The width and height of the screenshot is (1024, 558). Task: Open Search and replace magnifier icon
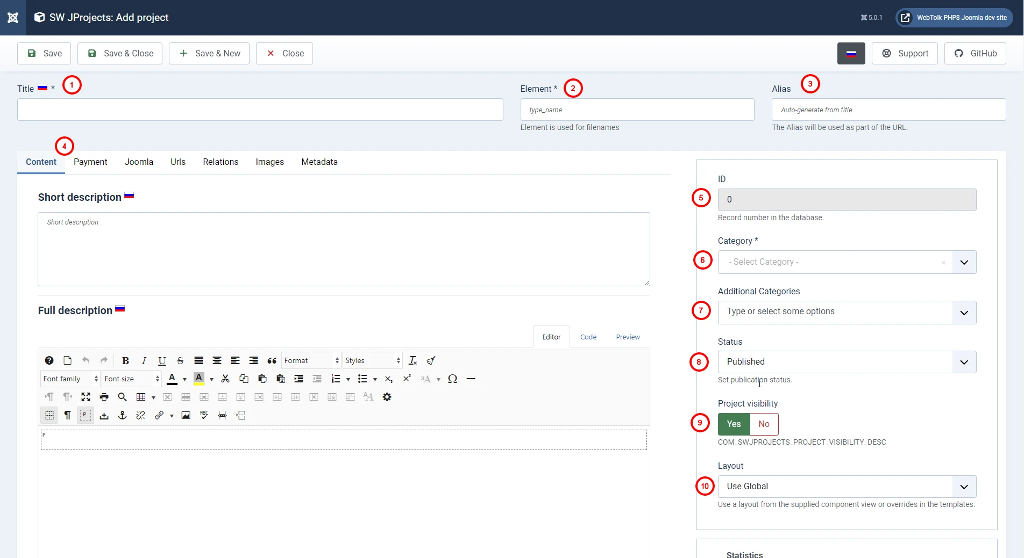(x=122, y=397)
